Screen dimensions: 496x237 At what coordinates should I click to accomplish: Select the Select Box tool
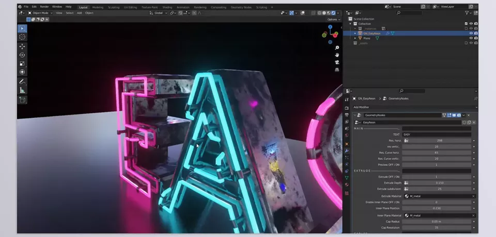(22, 28)
